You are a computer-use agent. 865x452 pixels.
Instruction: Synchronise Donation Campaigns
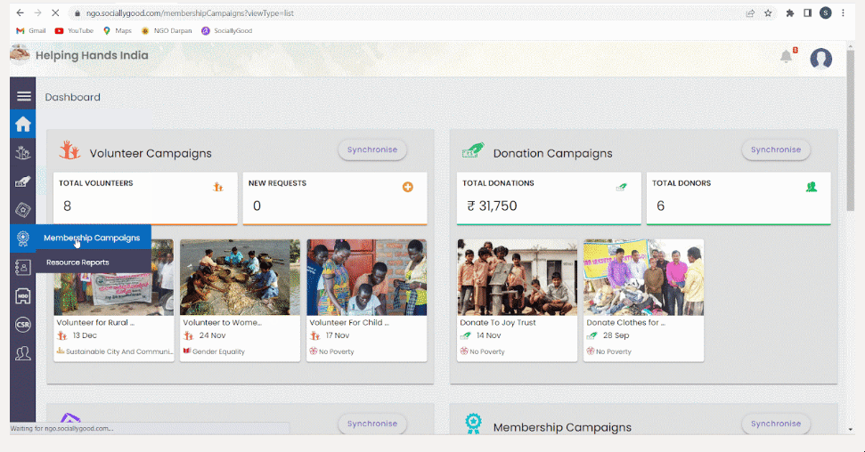pyautogui.click(x=776, y=150)
